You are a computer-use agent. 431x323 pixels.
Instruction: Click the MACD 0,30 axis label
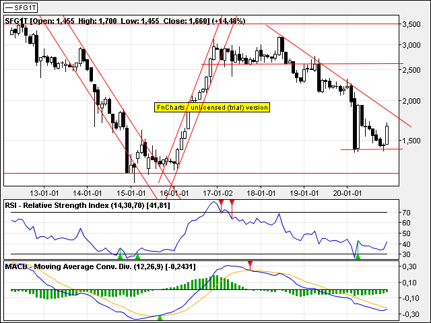pos(411,266)
